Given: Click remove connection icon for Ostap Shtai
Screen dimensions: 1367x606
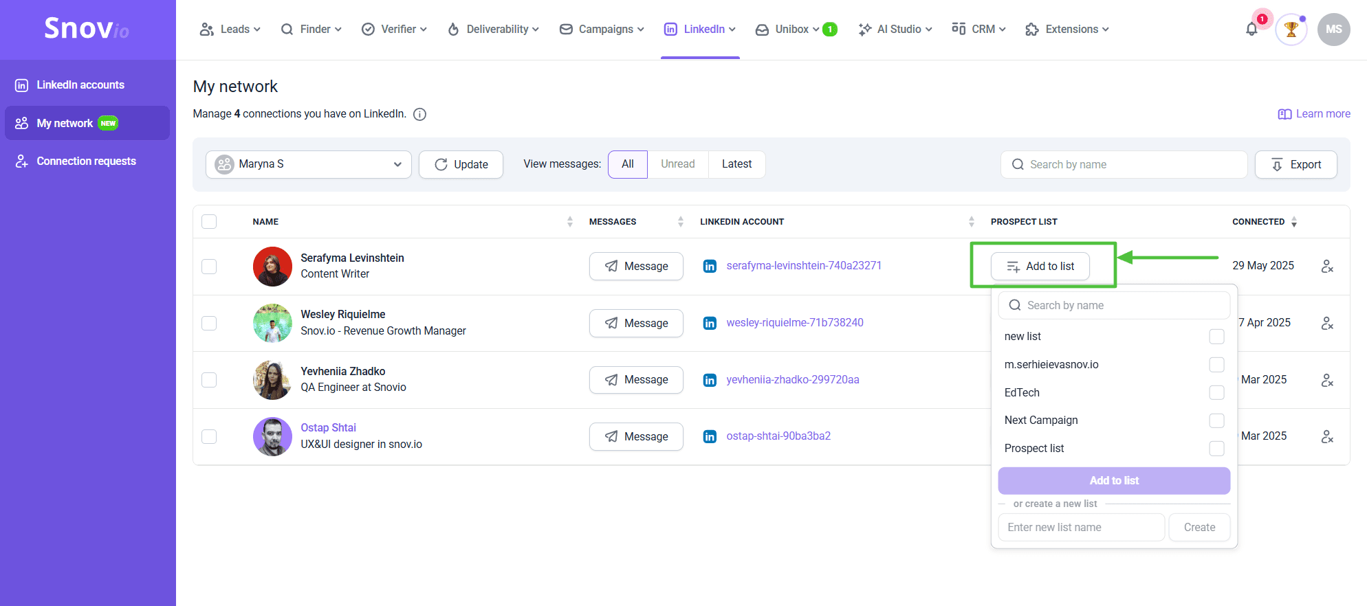Looking at the screenshot, I should 1327,436.
